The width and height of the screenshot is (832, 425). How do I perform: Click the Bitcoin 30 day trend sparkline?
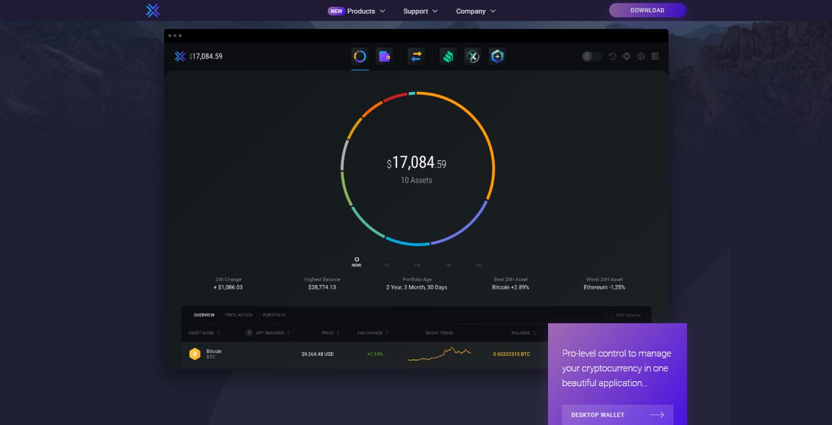pos(439,353)
